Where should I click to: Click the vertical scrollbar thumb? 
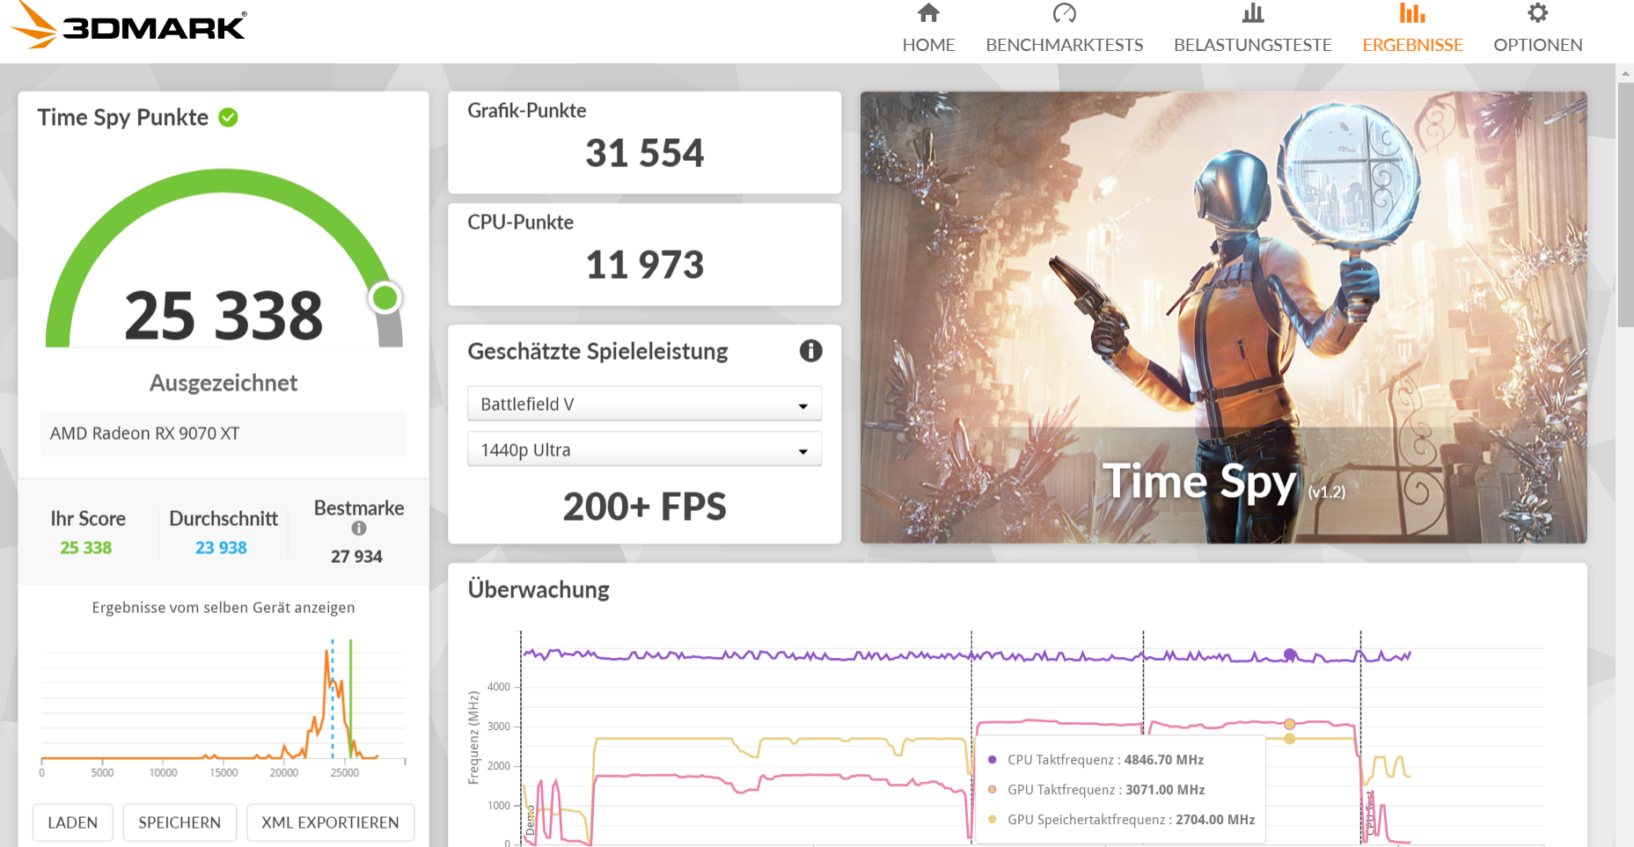pyautogui.click(x=1625, y=204)
